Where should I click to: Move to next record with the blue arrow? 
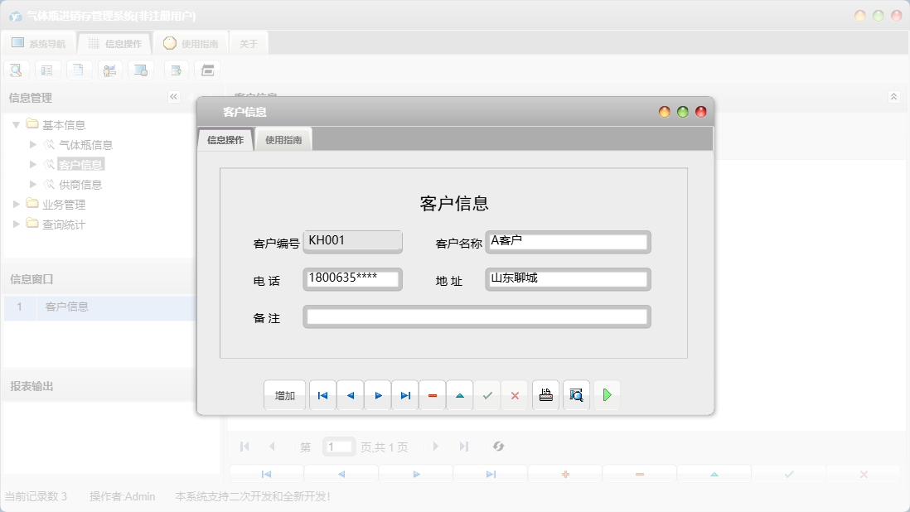(378, 395)
